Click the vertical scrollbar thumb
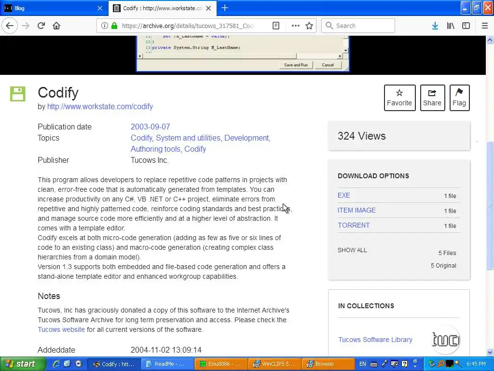 pos(490,205)
